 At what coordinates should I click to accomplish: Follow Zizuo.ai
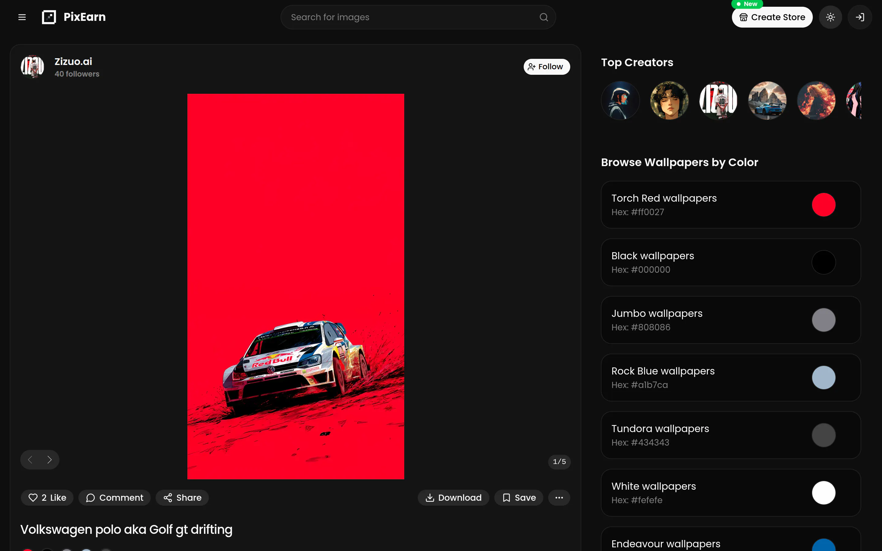pos(547,67)
